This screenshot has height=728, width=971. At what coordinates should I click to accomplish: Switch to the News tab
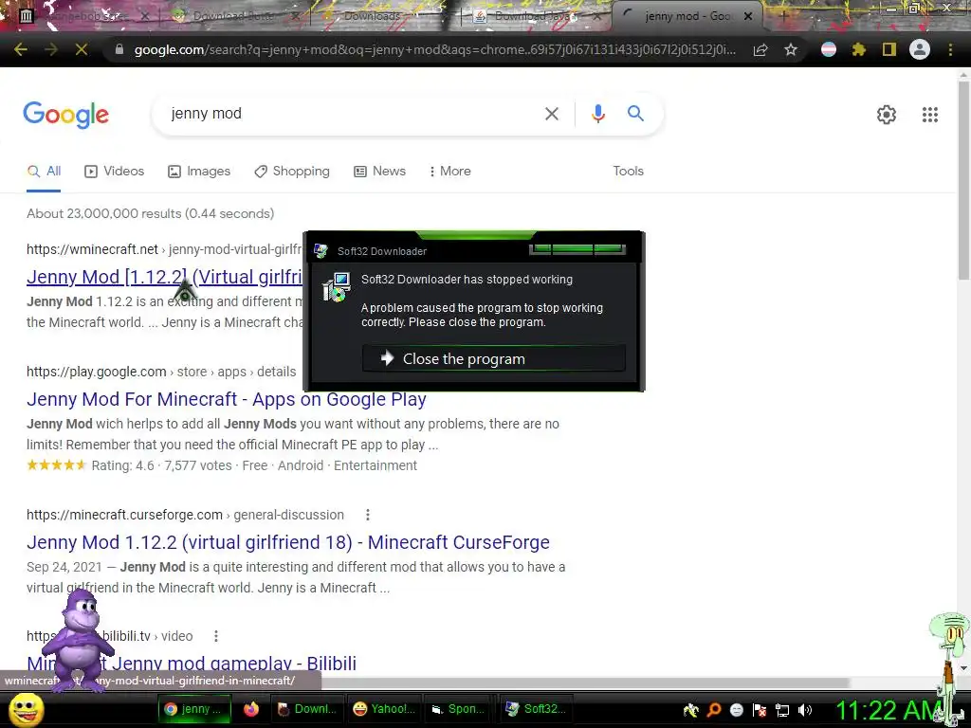379,172
